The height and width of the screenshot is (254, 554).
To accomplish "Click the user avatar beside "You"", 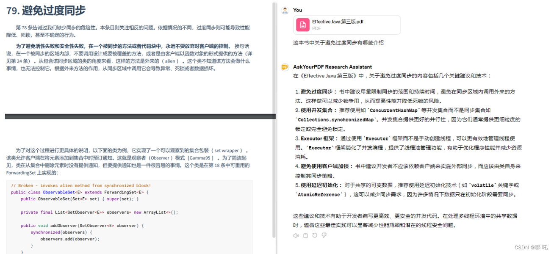I will 285,10.
